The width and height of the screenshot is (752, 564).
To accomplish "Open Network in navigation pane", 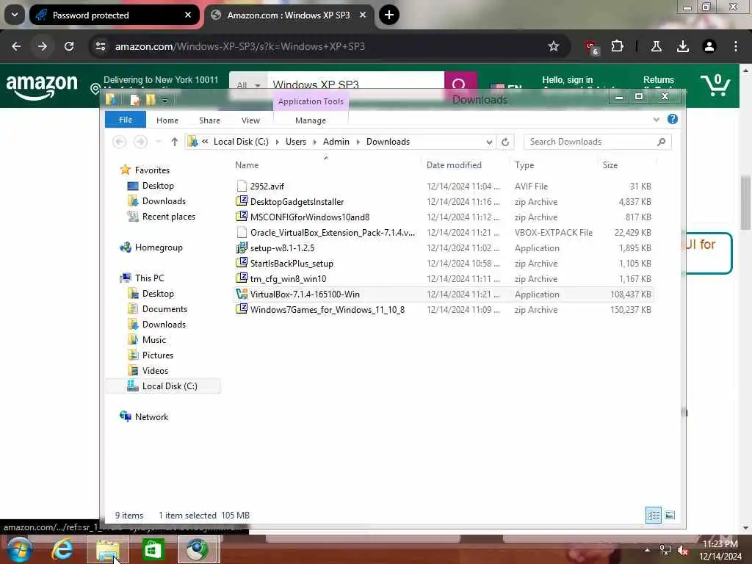I will coord(144,417).
